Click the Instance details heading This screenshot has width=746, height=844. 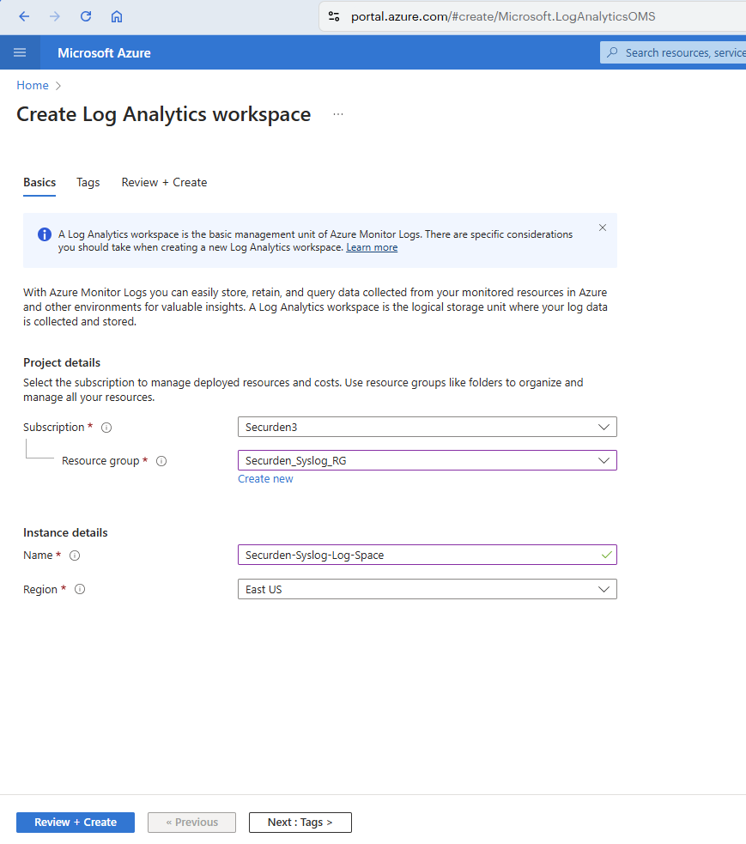[65, 533]
